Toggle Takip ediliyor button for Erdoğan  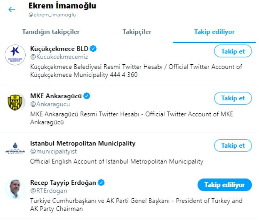[225, 185]
